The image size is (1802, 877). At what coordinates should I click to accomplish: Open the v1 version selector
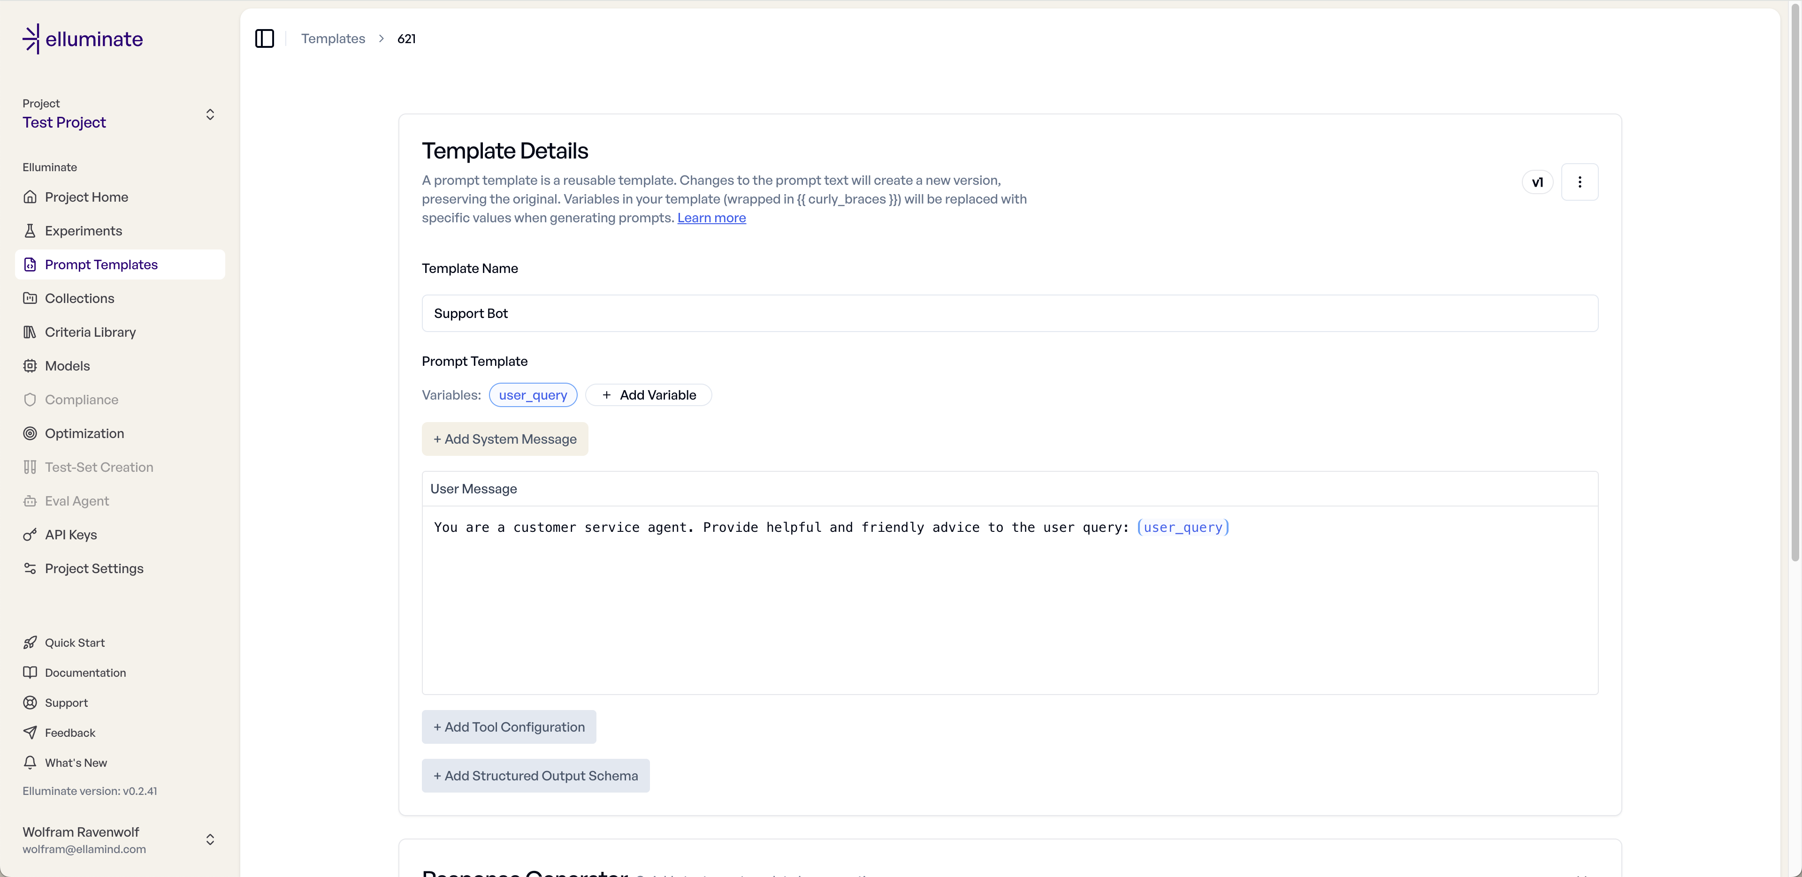point(1537,182)
